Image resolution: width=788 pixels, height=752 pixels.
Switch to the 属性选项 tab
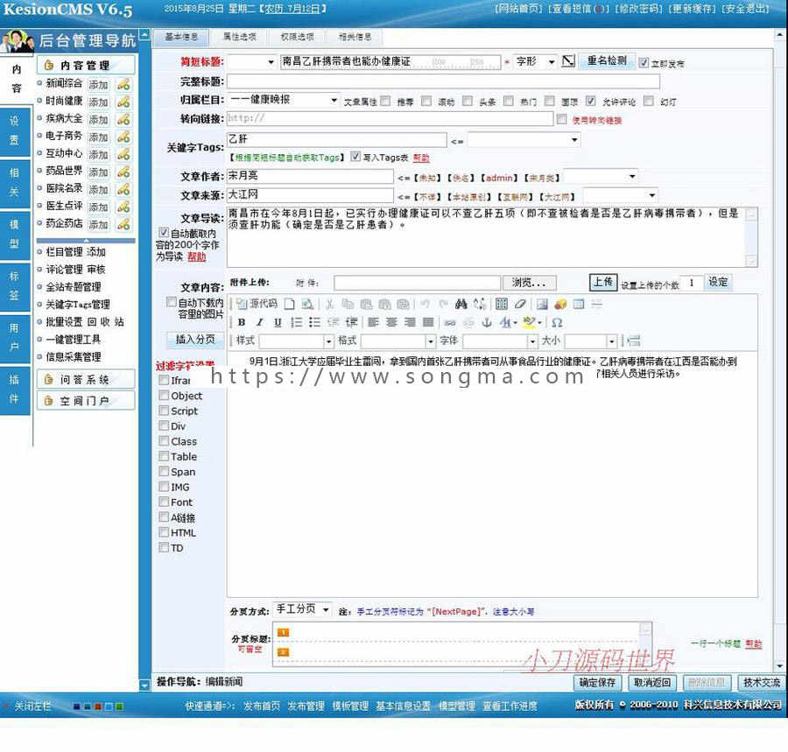(240, 37)
